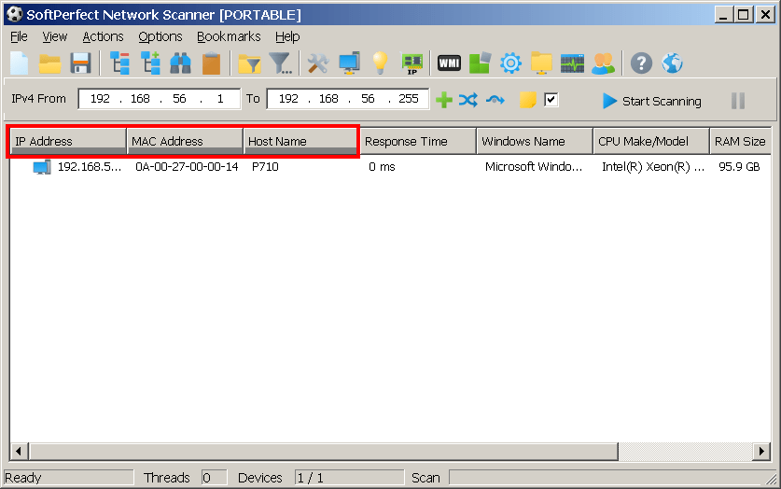
Task: Click the horizontal scrollbar left arrow
Action: [19, 452]
